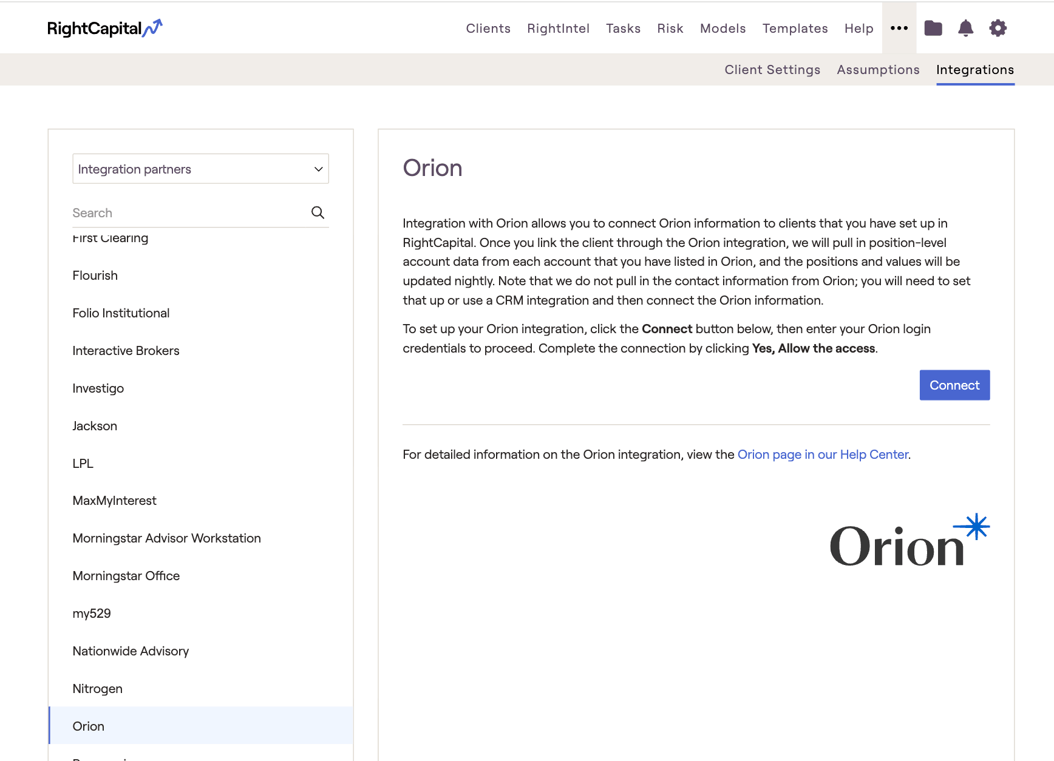Open the three-dot more menu
This screenshot has height=761, width=1054.
click(899, 29)
